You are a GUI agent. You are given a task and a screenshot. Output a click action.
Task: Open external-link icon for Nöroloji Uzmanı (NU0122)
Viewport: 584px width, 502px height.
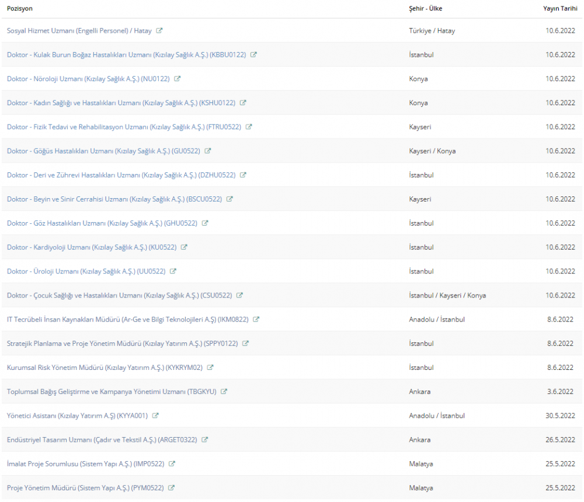click(177, 79)
